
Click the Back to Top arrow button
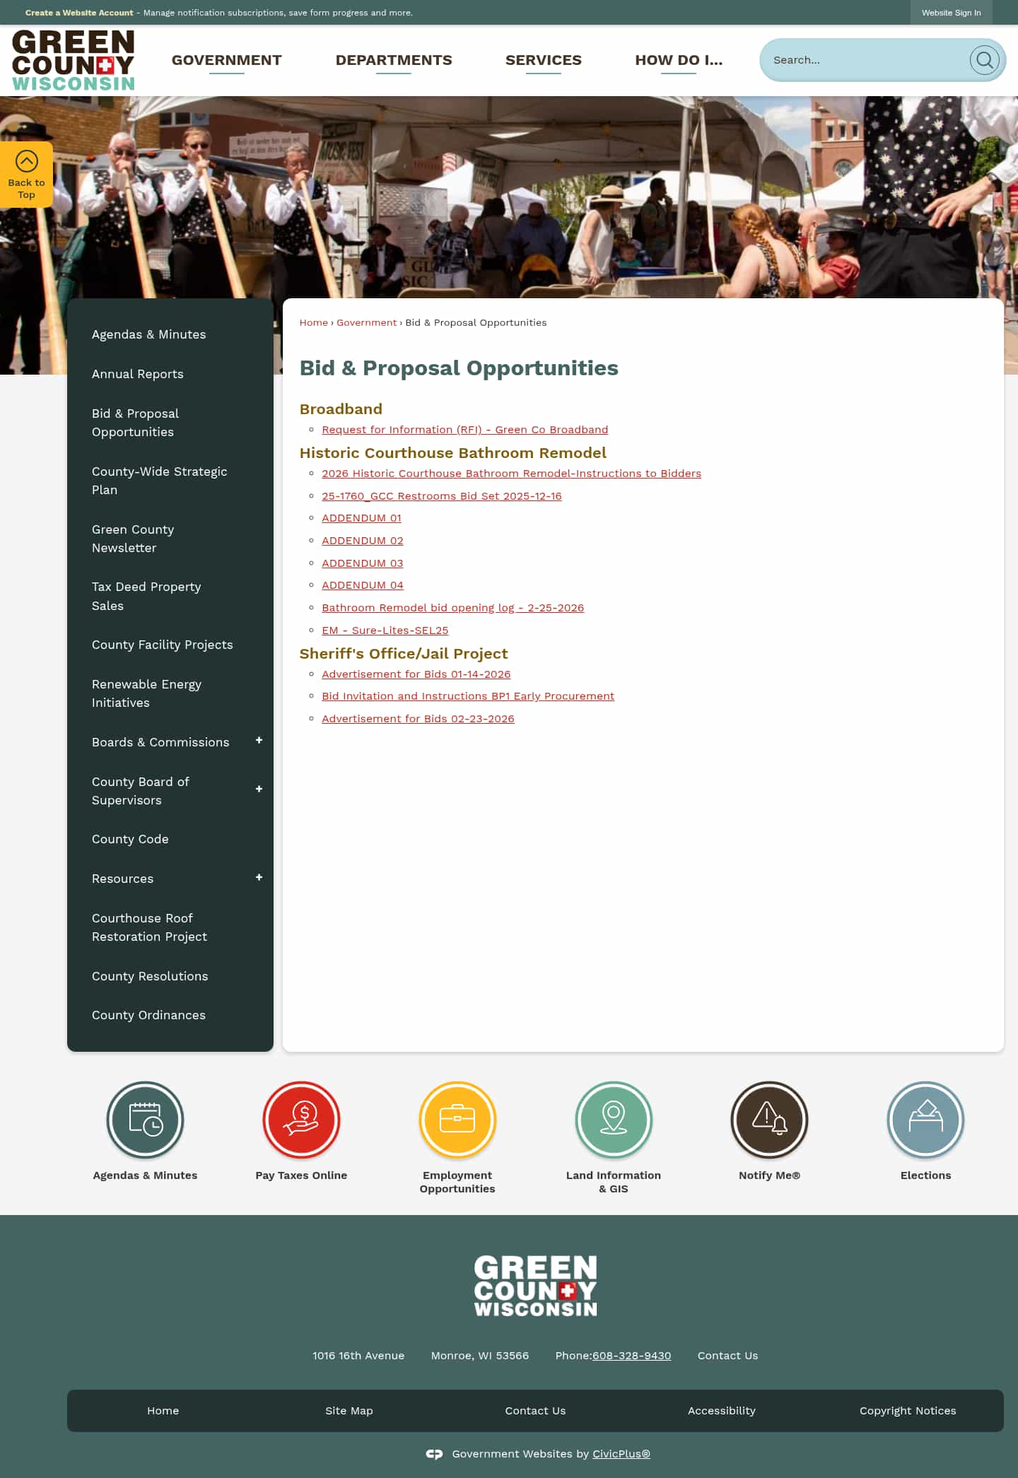click(x=26, y=175)
